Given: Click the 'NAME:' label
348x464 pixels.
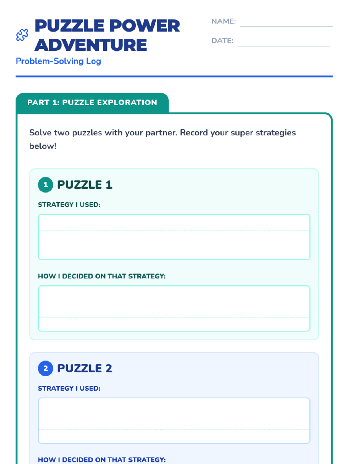Looking at the screenshot, I should pos(223,21).
